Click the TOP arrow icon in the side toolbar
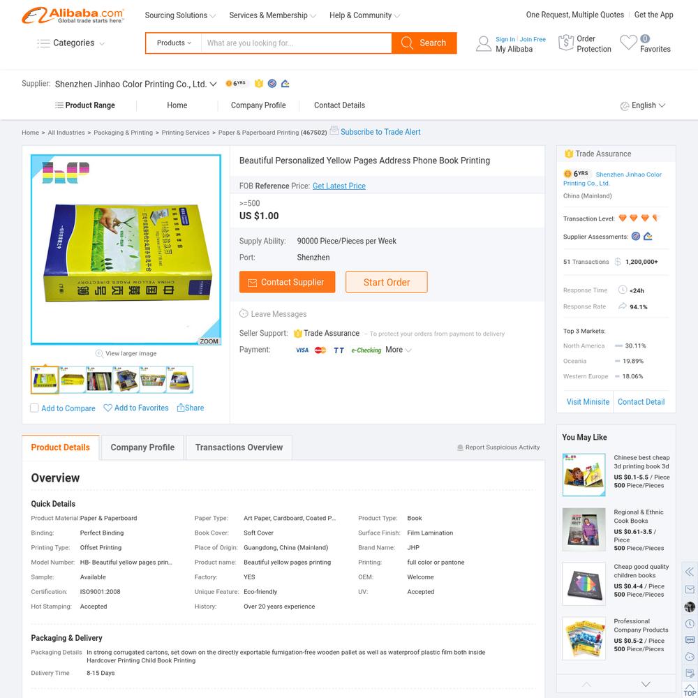This screenshot has height=698, width=698. click(689, 690)
